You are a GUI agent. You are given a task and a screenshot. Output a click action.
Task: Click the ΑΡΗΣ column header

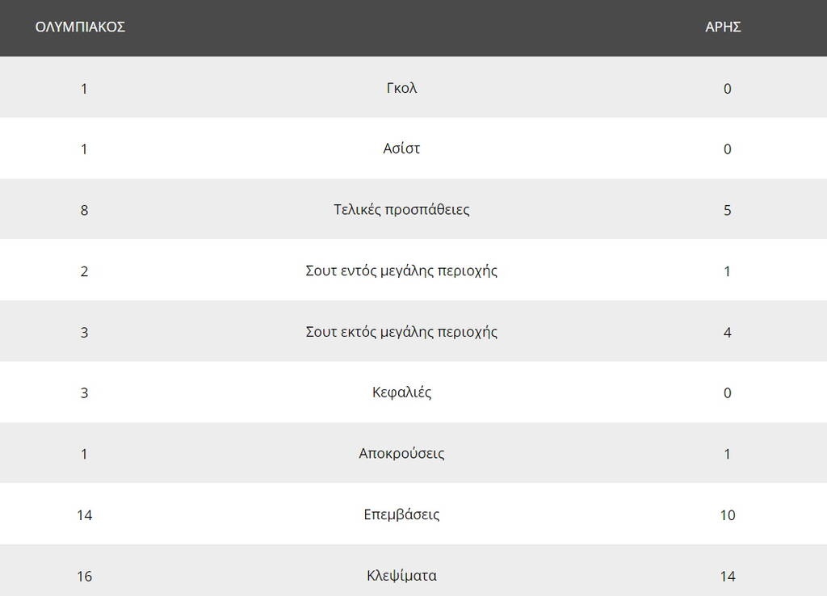[723, 27]
